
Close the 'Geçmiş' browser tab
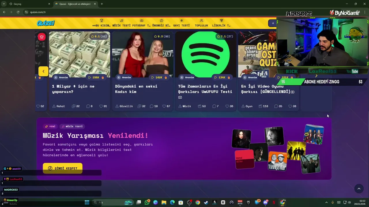point(49,4)
